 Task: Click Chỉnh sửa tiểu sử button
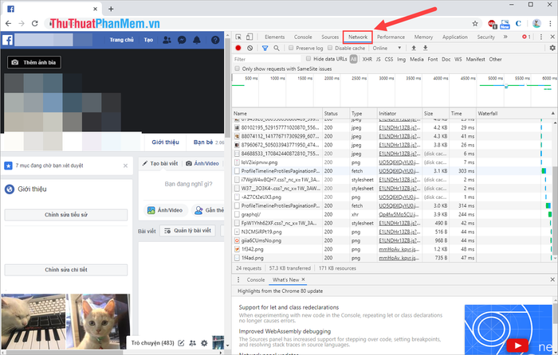coord(66,215)
